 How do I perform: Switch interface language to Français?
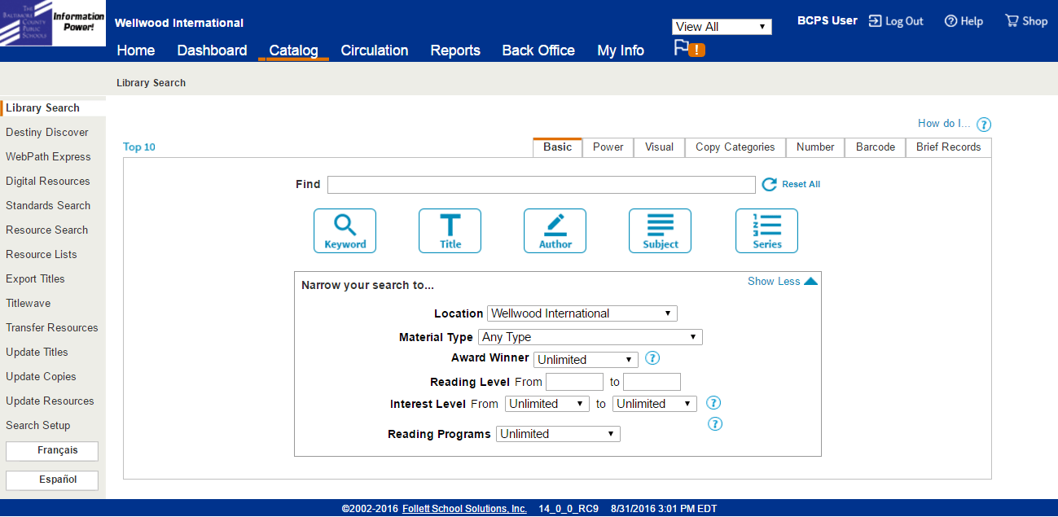pos(51,450)
